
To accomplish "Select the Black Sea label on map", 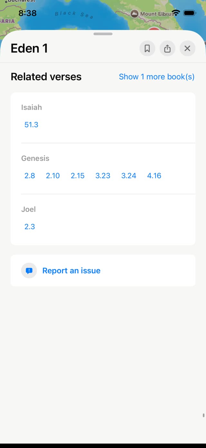I will (73, 14).
